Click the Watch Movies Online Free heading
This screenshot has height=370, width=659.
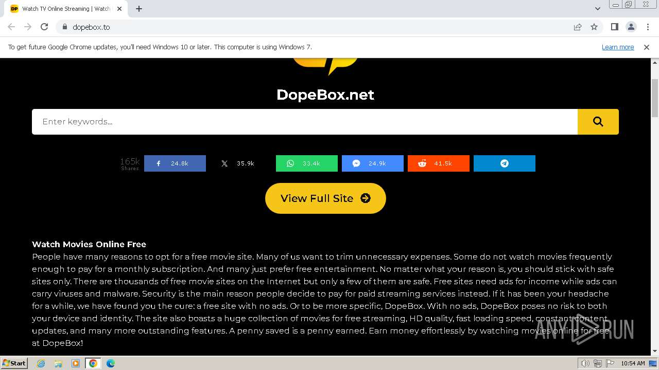(89, 244)
